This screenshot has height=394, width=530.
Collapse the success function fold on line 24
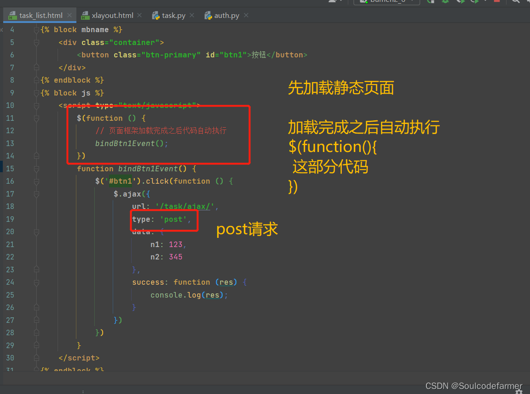click(36, 282)
